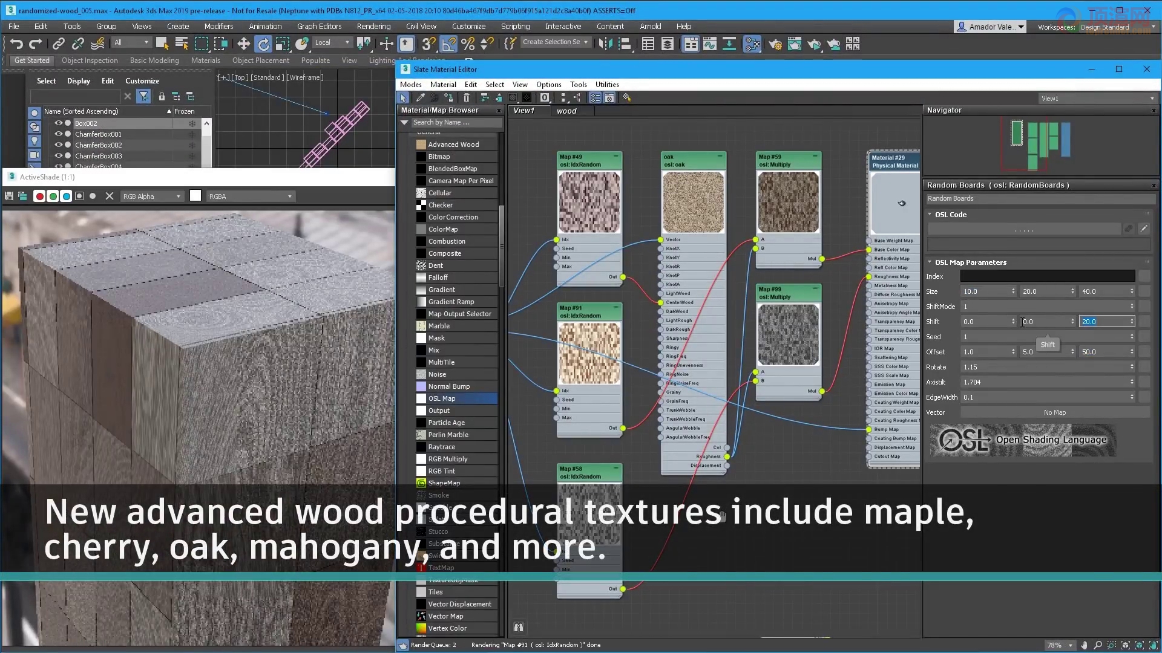Select Advanced Wood in the browser list
The image size is (1162, 653).
tap(456, 145)
